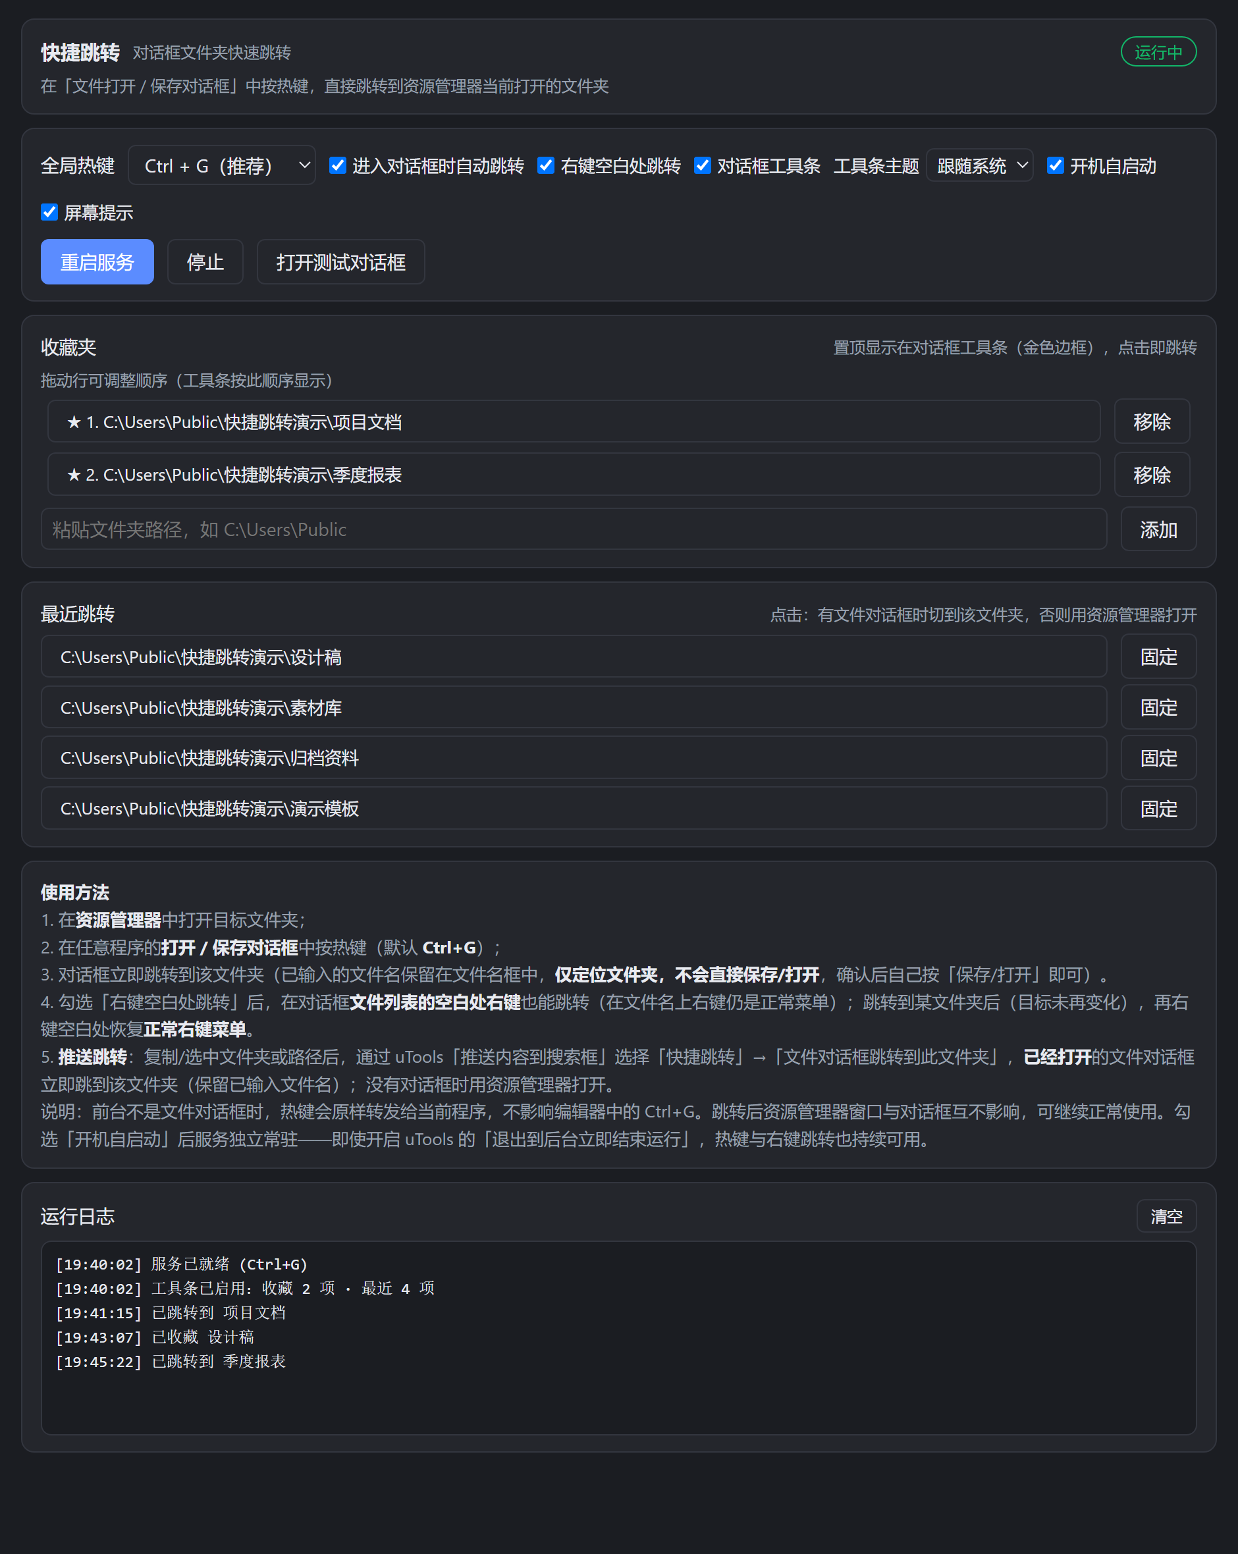The image size is (1238, 1554).
Task: Uncheck 对话框工具条 checkbox
Action: click(x=702, y=166)
